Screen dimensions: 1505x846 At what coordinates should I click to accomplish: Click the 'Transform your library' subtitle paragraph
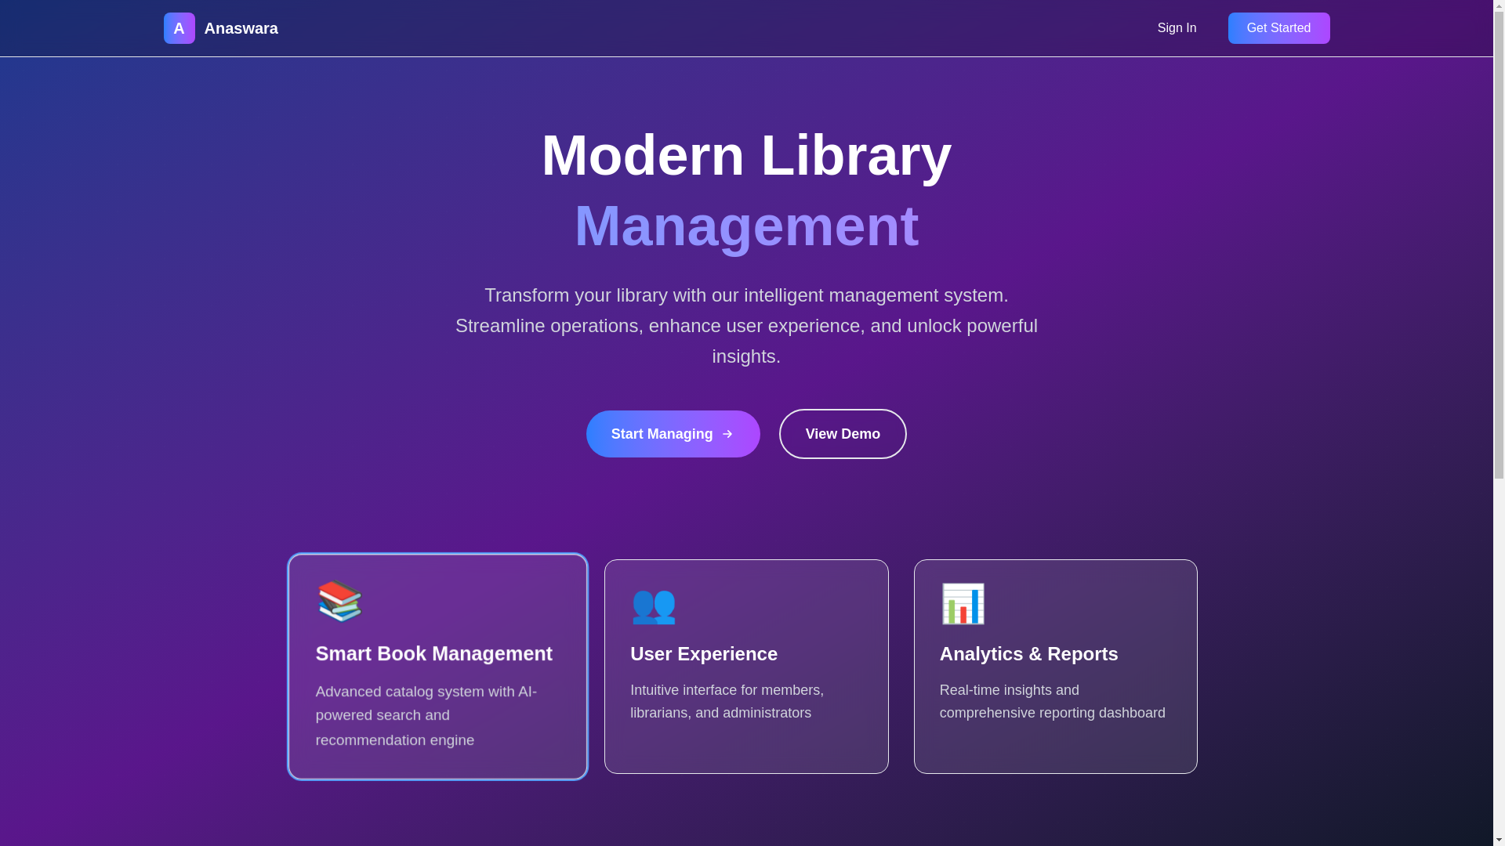point(746,326)
